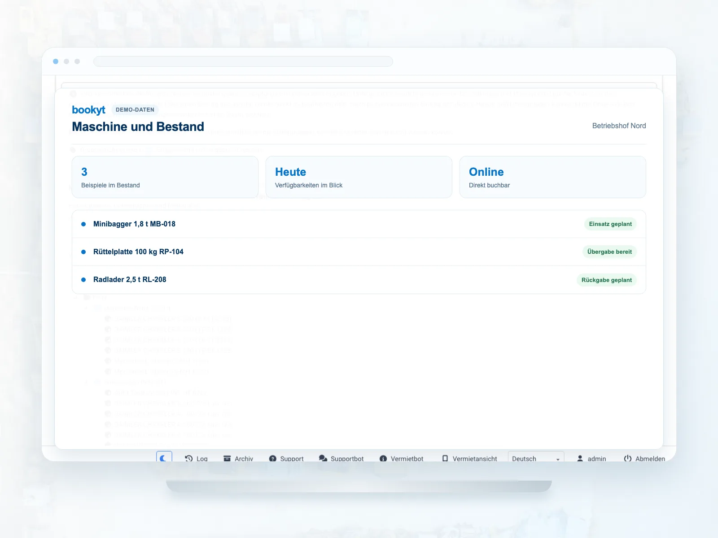This screenshot has width=718, height=538.
Task: Select the Rüttelplatte 100 kg RP-104 row
Action: (359, 252)
